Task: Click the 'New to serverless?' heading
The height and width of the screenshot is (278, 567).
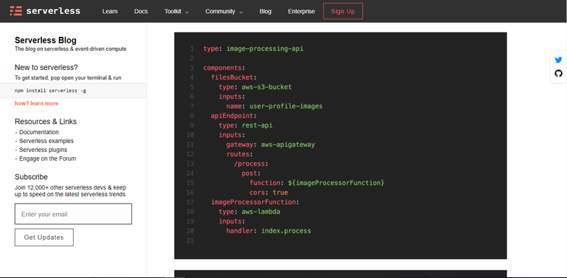Action: (x=47, y=68)
